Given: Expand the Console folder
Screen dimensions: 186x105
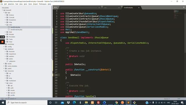Looking at the screenshot, I should [x=5, y=17].
